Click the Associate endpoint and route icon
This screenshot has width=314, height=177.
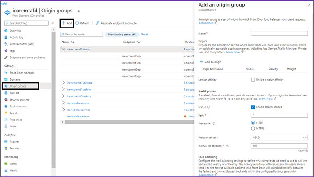(x=97, y=23)
